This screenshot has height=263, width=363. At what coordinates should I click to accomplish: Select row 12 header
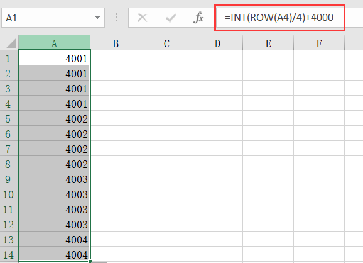point(9,224)
